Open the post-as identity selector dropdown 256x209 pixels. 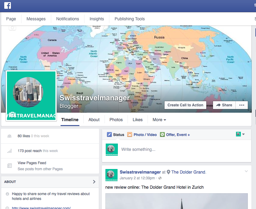click(241, 134)
